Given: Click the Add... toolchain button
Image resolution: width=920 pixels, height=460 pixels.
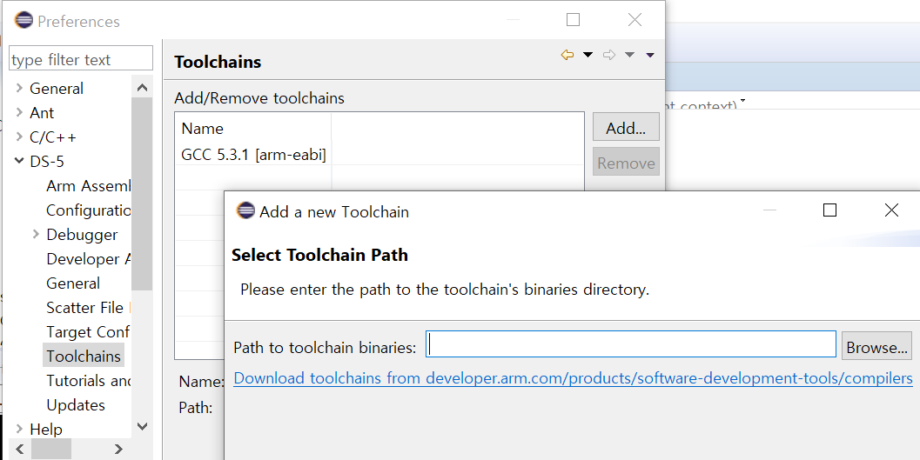Looking at the screenshot, I should point(626,127).
